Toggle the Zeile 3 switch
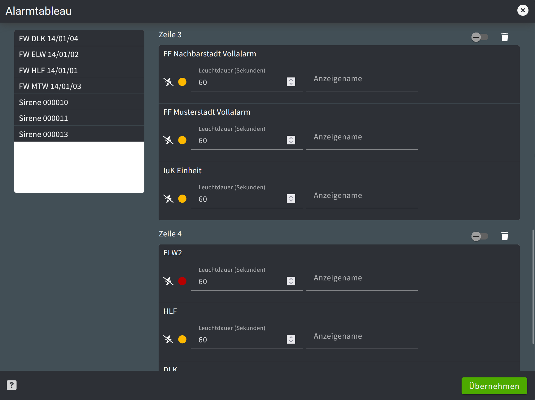 click(x=479, y=37)
